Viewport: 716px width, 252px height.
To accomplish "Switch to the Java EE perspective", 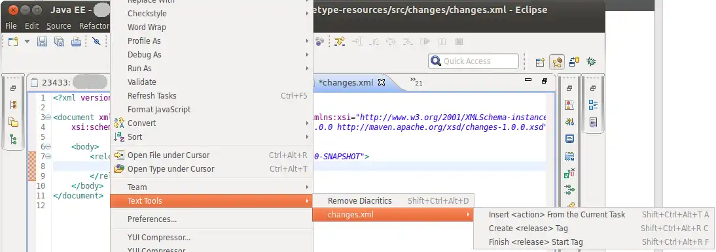I will point(557,62).
